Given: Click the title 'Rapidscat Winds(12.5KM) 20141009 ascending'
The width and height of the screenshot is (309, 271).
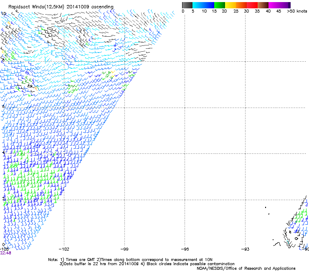Looking at the screenshot, I should tap(61, 7).
